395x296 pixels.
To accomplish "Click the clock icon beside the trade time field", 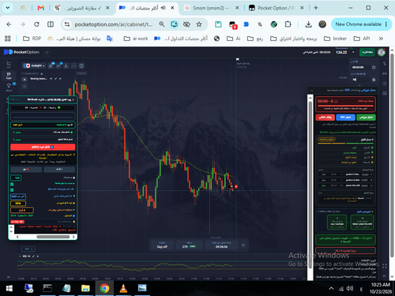I will (374, 68).
